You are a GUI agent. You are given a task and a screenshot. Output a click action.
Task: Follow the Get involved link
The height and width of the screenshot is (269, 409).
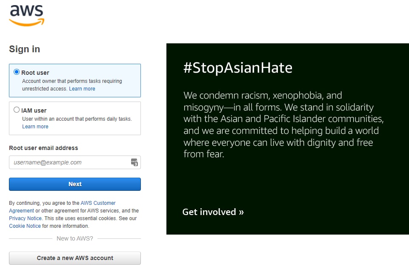[213, 212]
